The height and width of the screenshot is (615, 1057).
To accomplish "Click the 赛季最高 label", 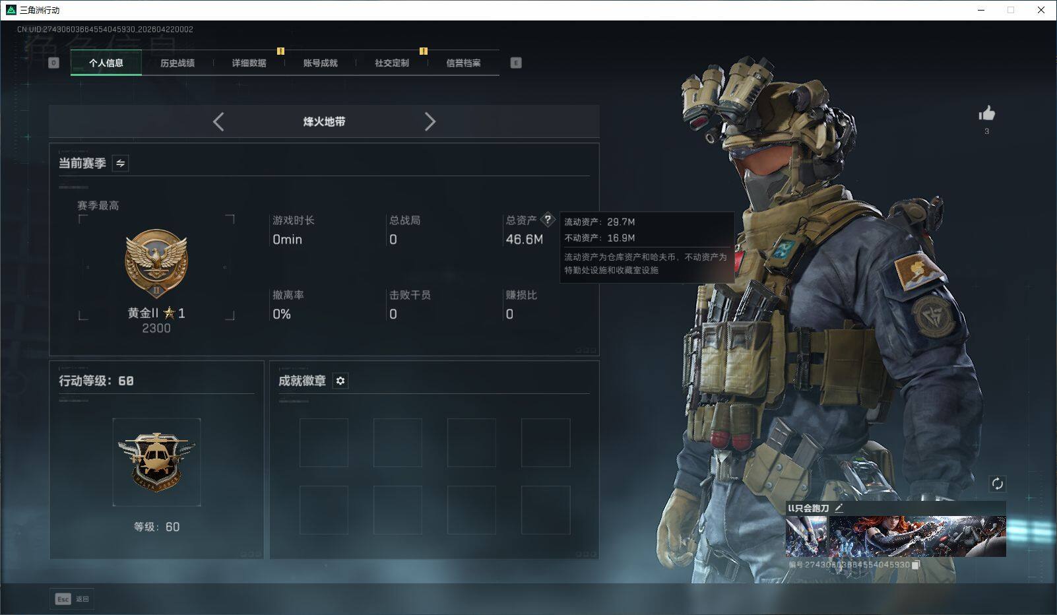I will pos(98,206).
